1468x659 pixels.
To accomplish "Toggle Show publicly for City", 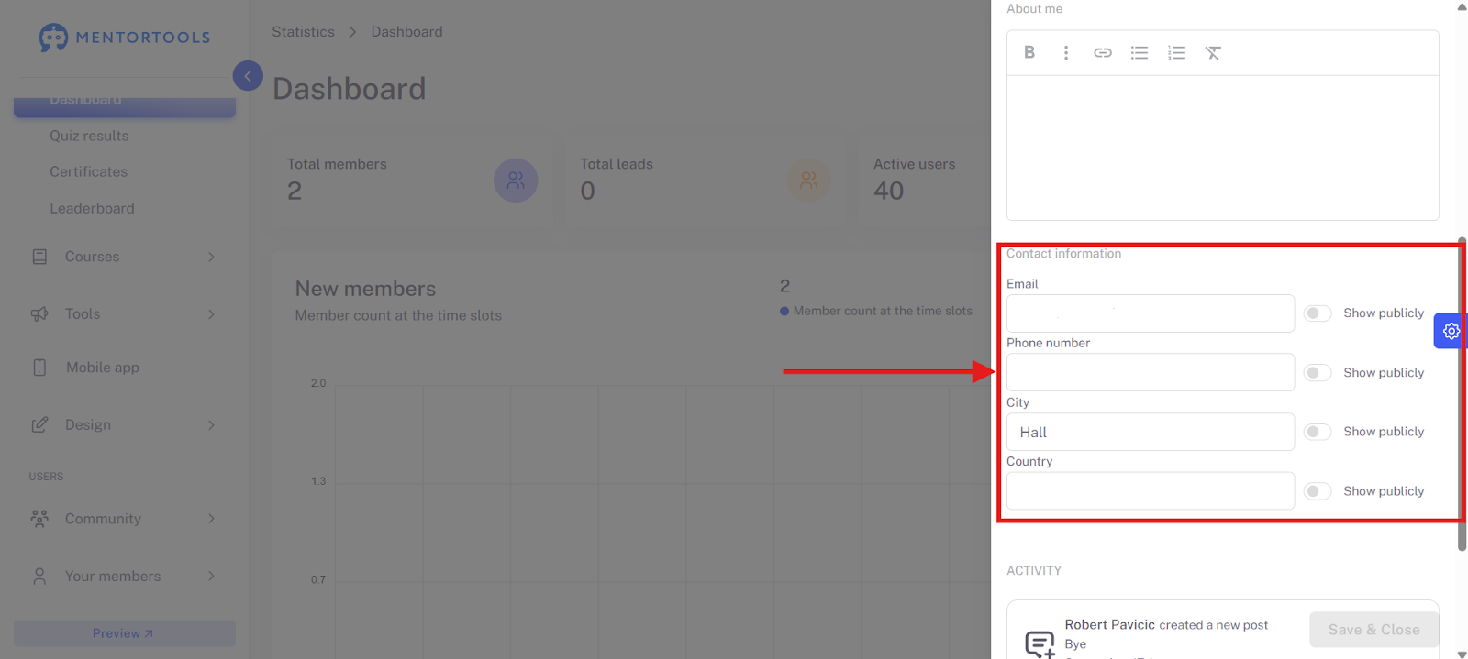I will 1318,432.
